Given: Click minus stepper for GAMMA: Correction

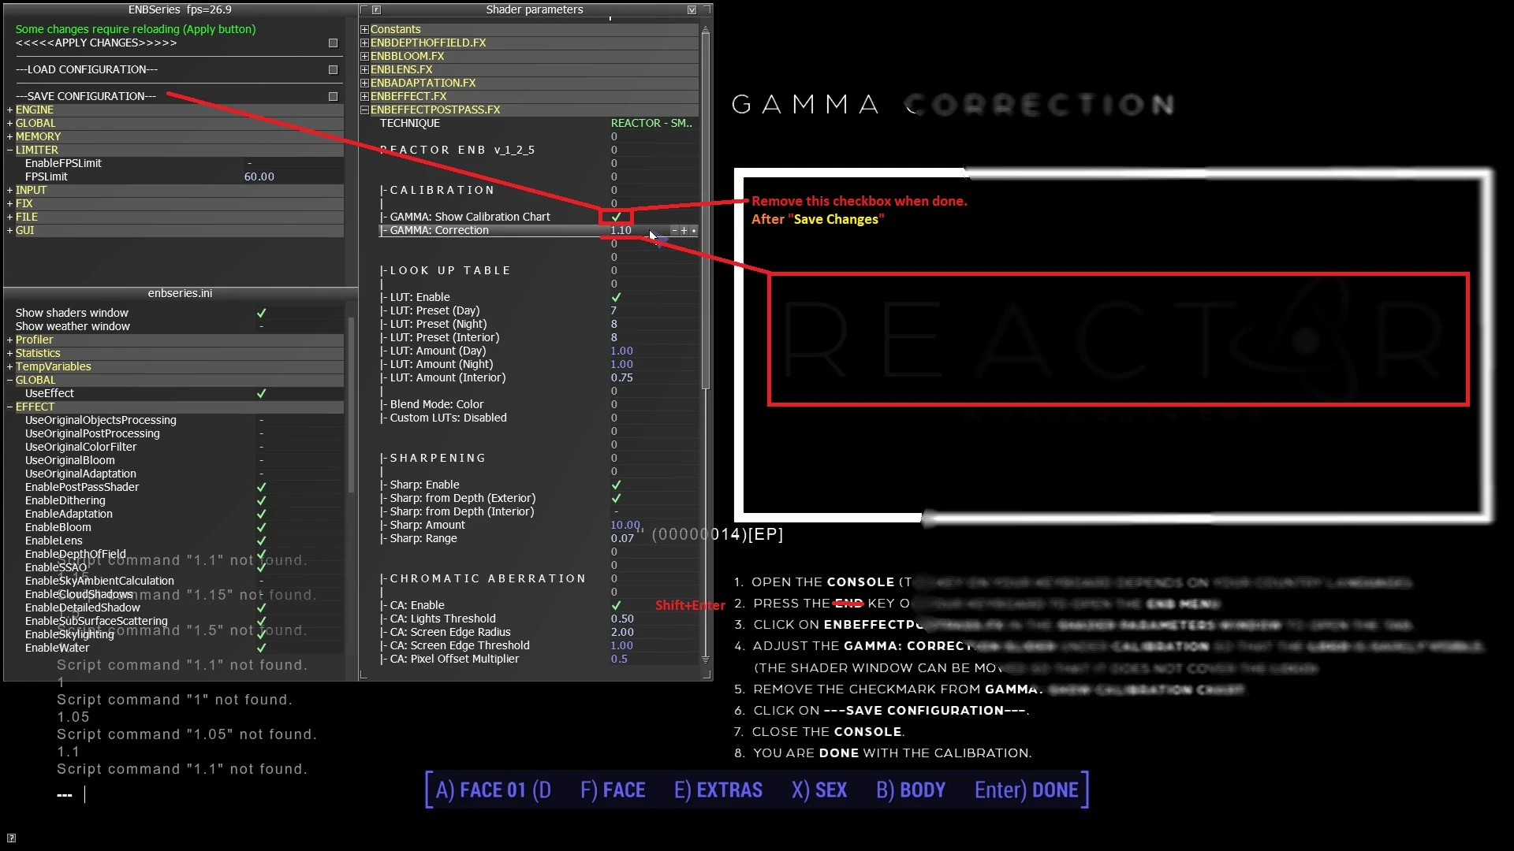Looking at the screenshot, I should pos(674,231).
